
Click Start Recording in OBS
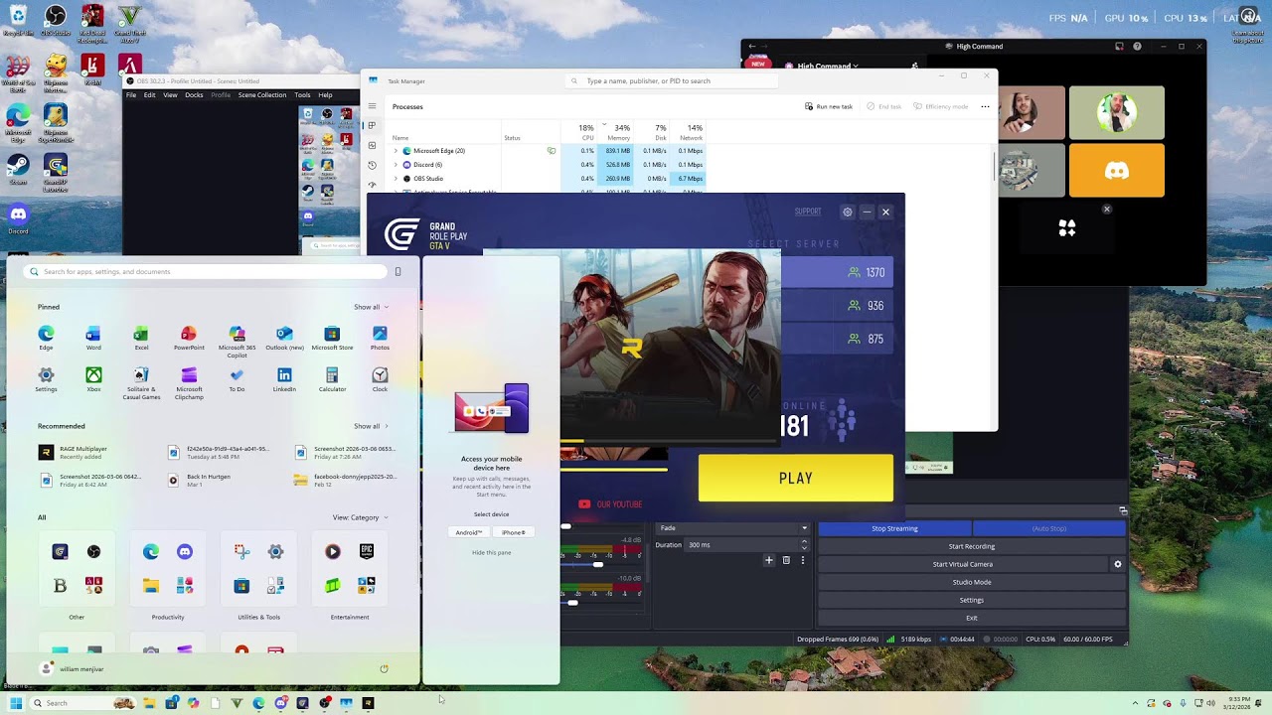(972, 546)
